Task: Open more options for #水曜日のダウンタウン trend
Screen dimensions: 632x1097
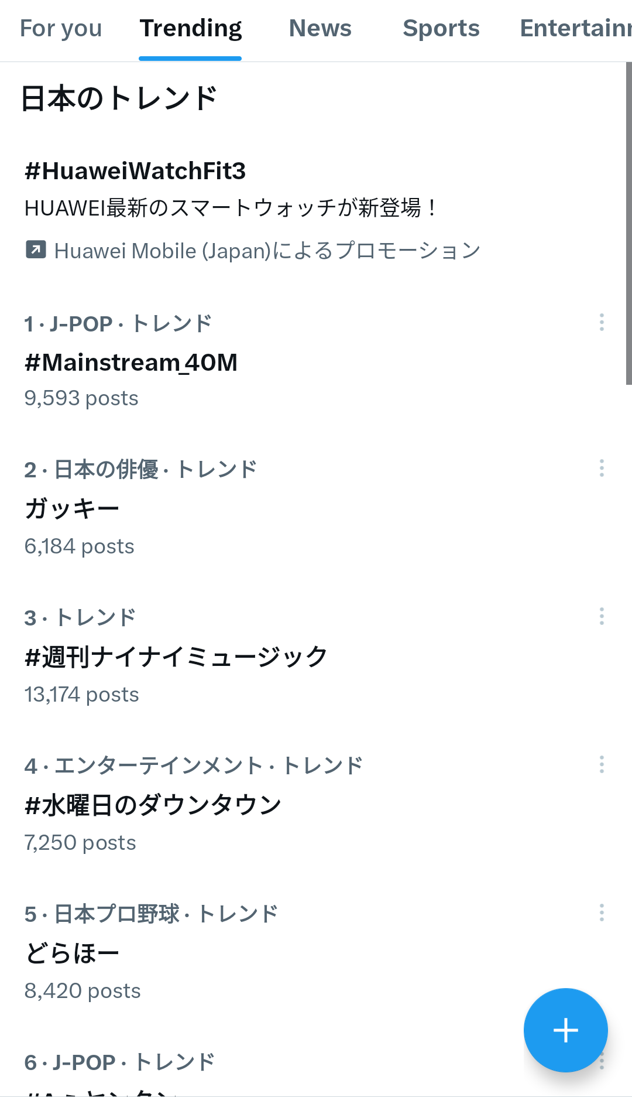Action: (602, 764)
